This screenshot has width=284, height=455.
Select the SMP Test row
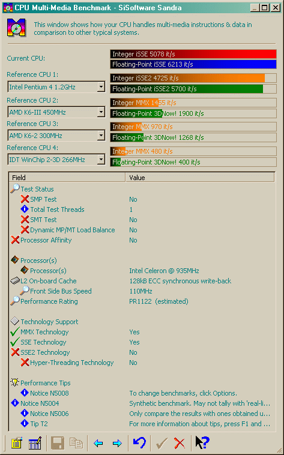[x=142, y=199]
